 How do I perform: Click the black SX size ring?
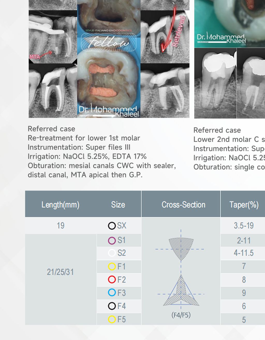[x=112, y=226]
